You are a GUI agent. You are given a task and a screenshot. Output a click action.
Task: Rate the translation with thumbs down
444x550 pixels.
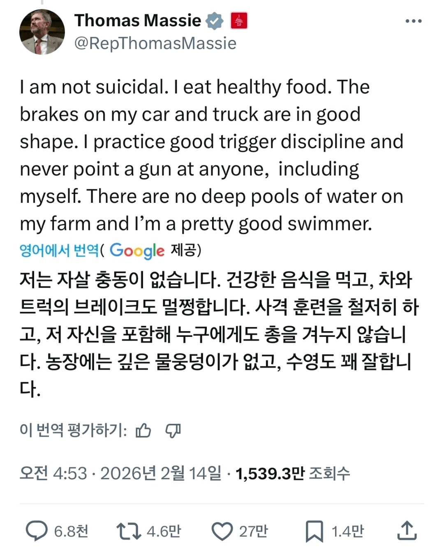[173, 431]
